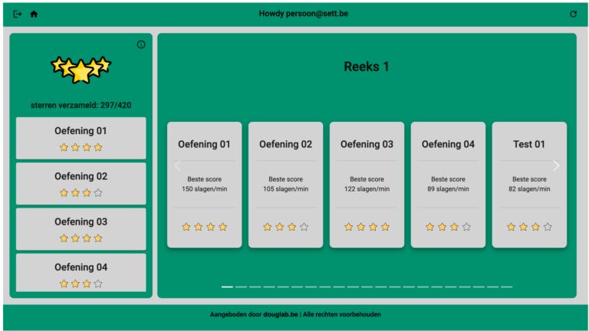Jump to second carousel page indicator
The width and height of the screenshot is (589, 331).
241,287
